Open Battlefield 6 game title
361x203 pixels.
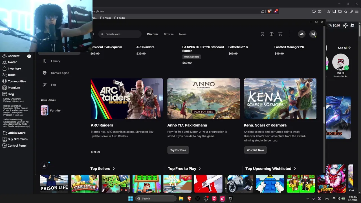[x=238, y=47]
